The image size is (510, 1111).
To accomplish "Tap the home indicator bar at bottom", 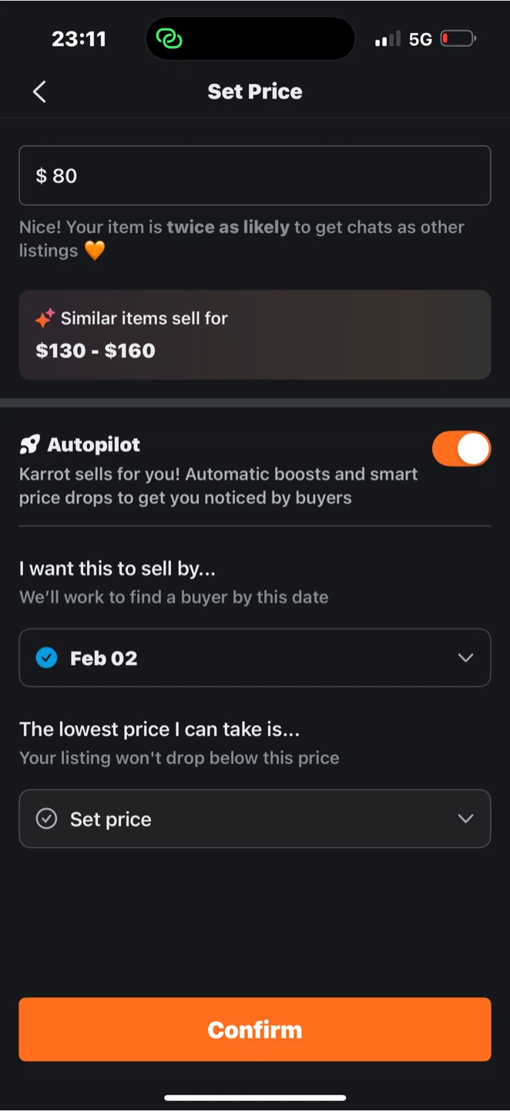I will click(255, 1097).
